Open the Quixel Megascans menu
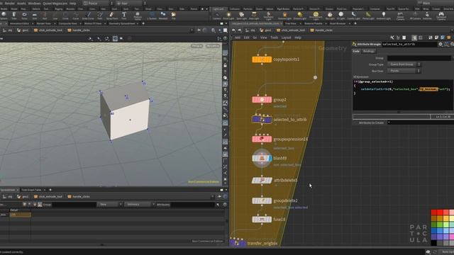Image resolution: width=454 pixels, height=255 pixels. 55,3
